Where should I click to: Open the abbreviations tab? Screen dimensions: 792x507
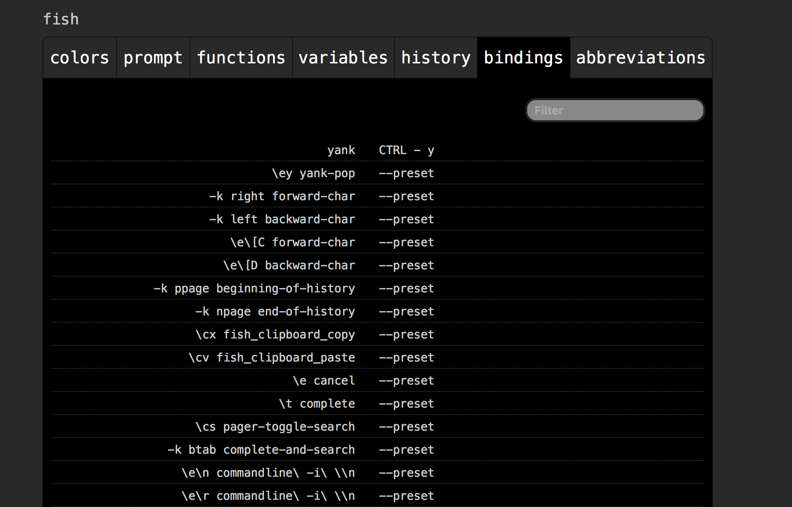pos(640,58)
